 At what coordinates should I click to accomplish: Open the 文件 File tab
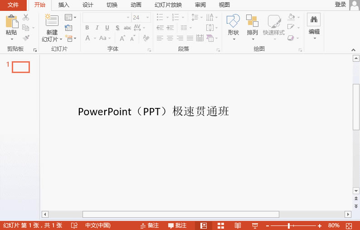[x=13, y=5]
